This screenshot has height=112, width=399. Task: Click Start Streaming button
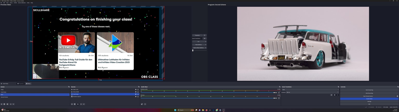369,90
